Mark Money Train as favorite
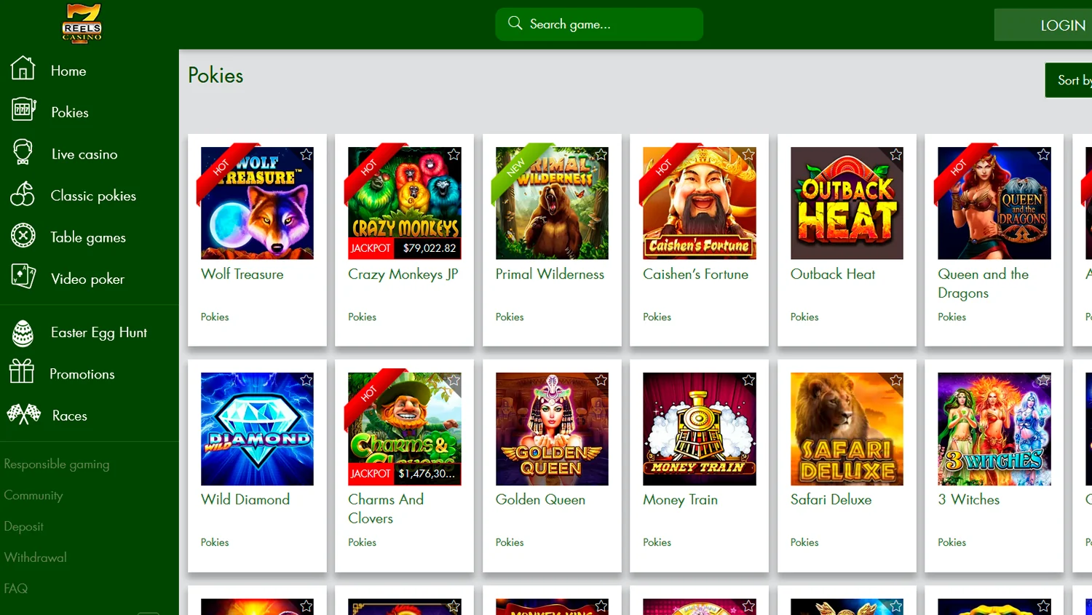This screenshot has height=615, width=1092. tap(748, 380)
